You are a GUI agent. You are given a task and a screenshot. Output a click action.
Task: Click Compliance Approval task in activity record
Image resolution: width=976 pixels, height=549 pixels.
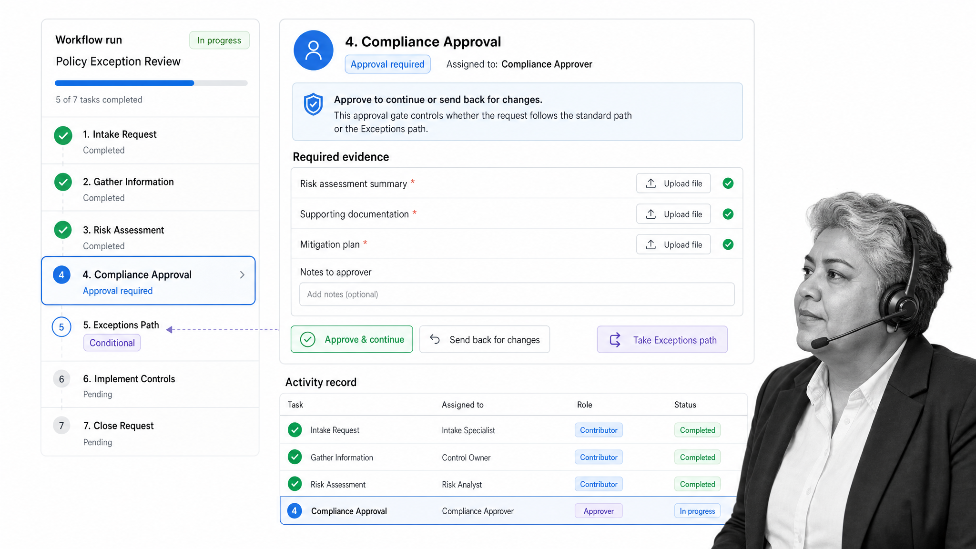click(349, 511)
